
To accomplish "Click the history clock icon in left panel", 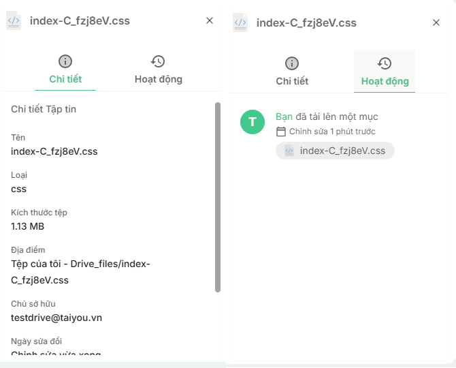I will coord(158,61).
